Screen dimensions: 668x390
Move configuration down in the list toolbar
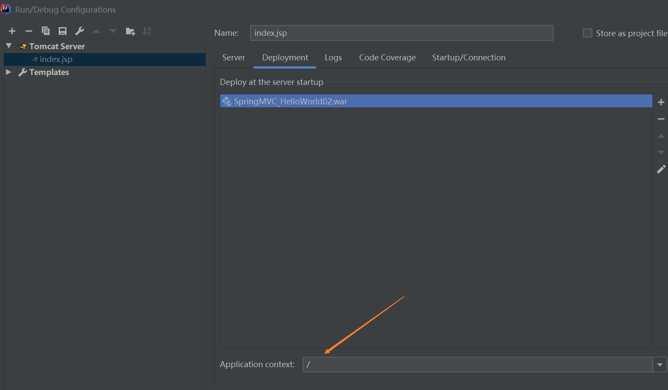click(x=113, y=31)
